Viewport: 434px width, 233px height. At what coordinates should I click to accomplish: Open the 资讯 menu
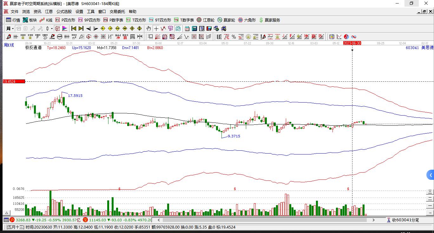[37, 12]
